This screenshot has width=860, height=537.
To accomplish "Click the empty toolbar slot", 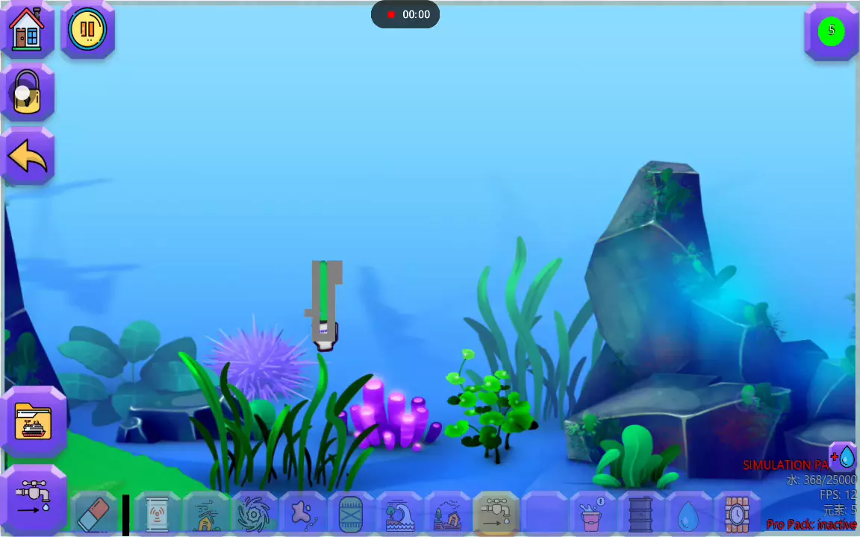I will pos(544,514).
